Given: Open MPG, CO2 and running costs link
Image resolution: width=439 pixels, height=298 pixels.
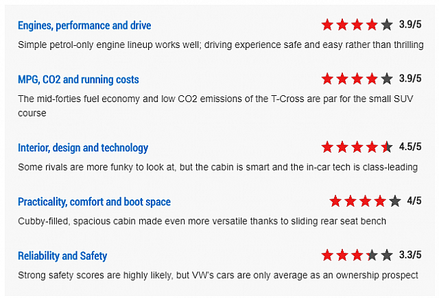Looking at the screenshot, I should 78,79.
